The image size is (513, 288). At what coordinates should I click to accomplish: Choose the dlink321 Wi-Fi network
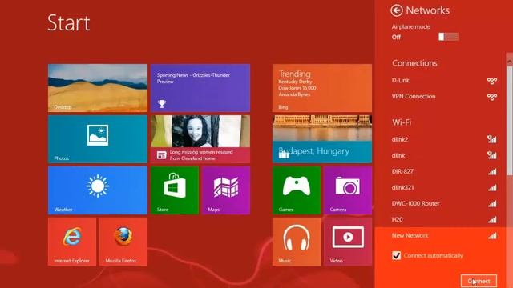(x=444, y=187)
